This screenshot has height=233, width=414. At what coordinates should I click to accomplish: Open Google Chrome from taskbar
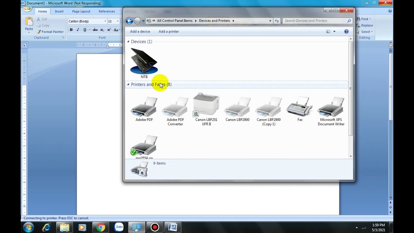coord(101,227)
